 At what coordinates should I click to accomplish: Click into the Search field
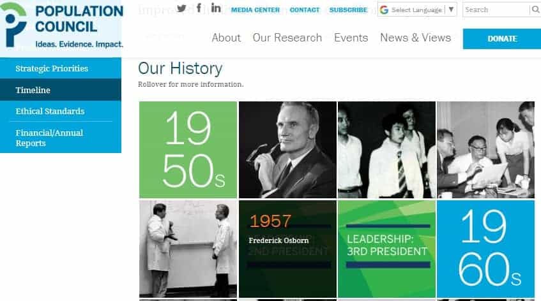(x=496, y=10)
